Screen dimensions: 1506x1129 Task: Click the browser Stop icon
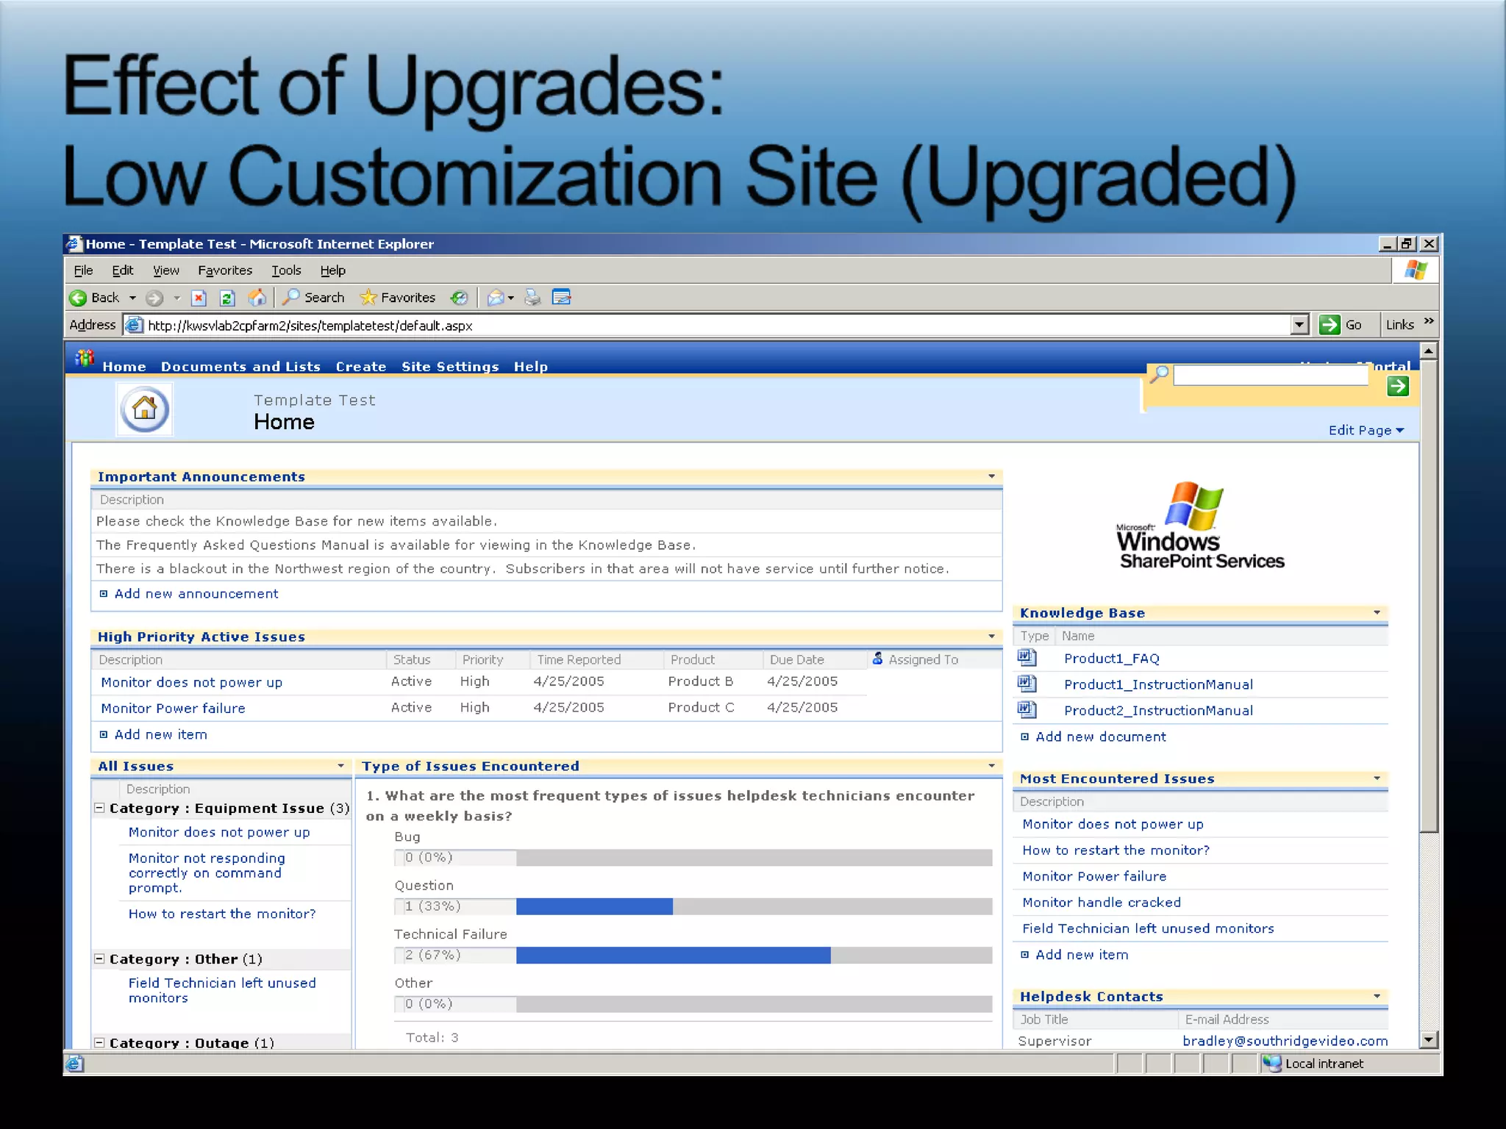[199, 298]
